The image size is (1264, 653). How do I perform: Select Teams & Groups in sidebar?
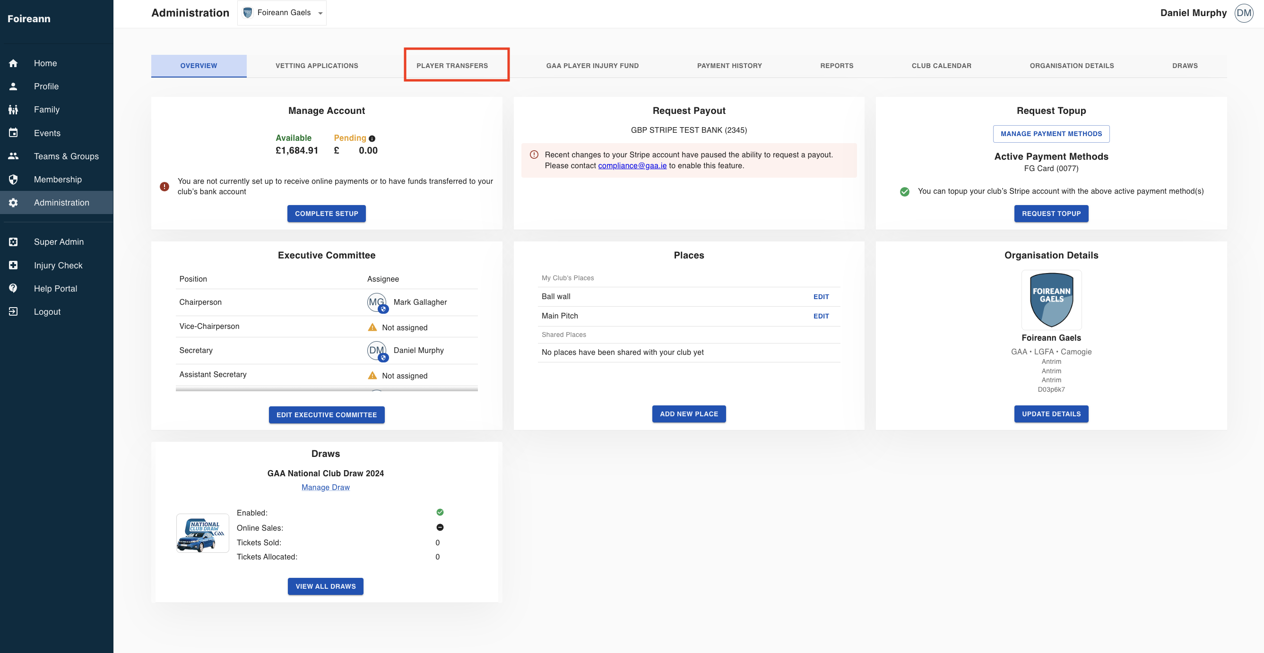point(56,156)
